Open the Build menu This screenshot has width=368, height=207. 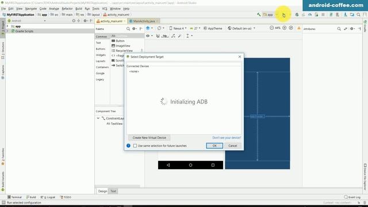coord(79,9)
